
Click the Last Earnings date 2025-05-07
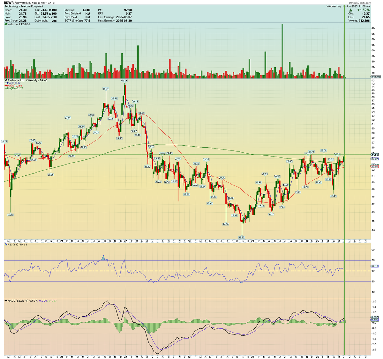pyautogui.click(x=124, y=17)
